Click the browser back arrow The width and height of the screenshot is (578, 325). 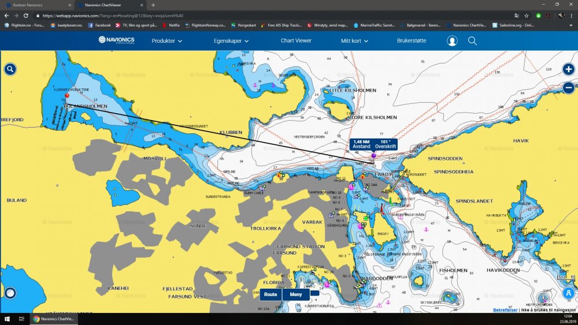click(6, 16)
